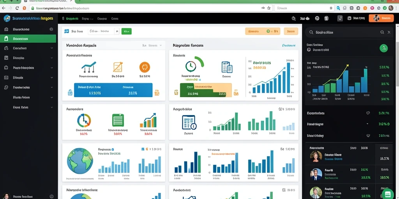Close the dark panel search with the X

389,32
